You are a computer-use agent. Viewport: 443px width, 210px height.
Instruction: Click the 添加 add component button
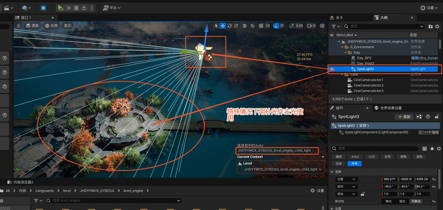point(404,117)
